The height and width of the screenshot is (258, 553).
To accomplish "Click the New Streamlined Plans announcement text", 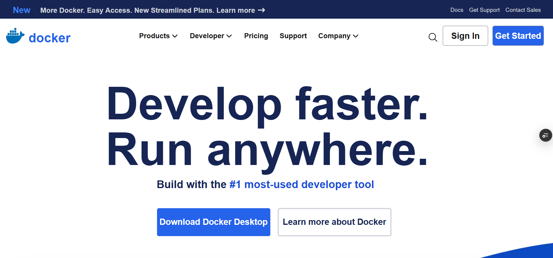I will [148, 10].
